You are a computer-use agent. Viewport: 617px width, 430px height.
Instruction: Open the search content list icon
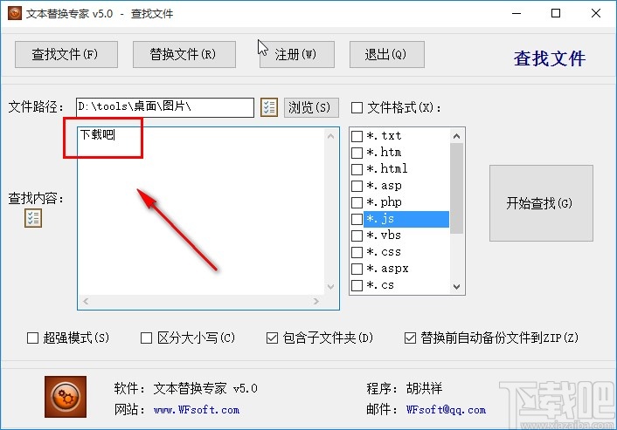[x=33, y=218]
